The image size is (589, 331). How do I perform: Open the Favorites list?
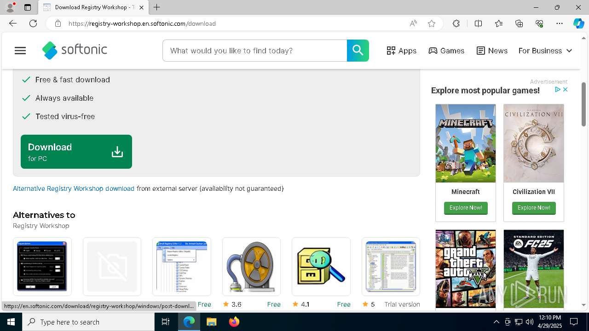(x=499, y=23)
